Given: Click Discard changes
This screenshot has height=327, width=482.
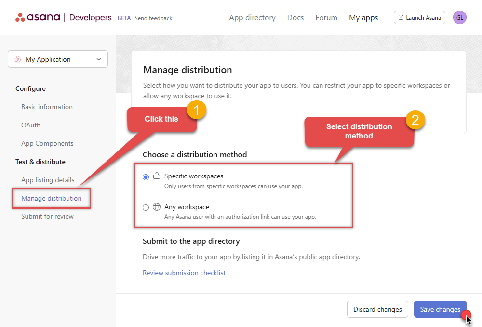Looking at the screenshot, I should 377,309.
